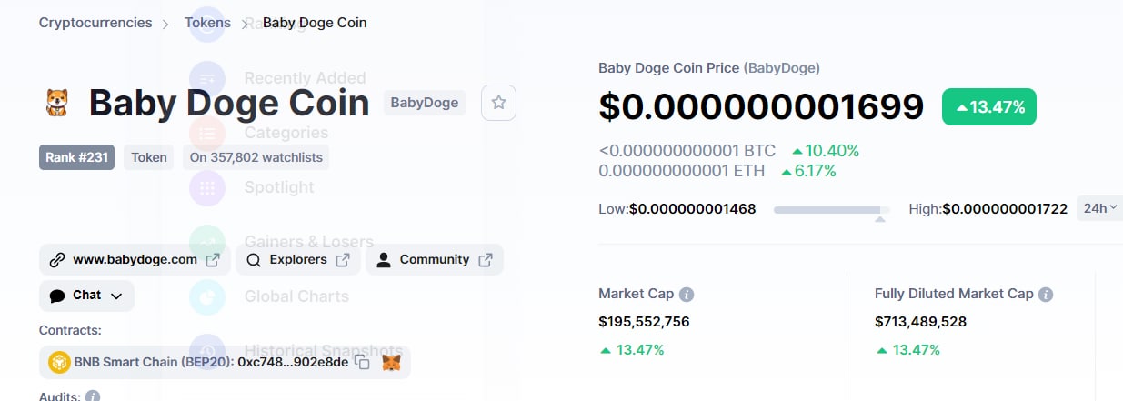The image size is (1123, 401).
Task: Click the Baby Doge Coin logo
Action: click(56, 103)
